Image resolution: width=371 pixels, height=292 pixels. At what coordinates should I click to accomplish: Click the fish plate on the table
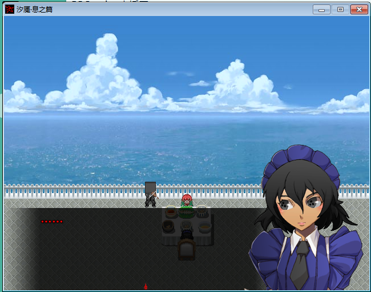point(187,213)
